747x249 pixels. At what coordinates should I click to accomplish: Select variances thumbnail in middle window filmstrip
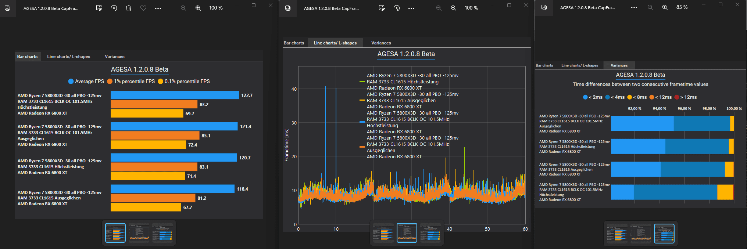(x=430, y=233)
